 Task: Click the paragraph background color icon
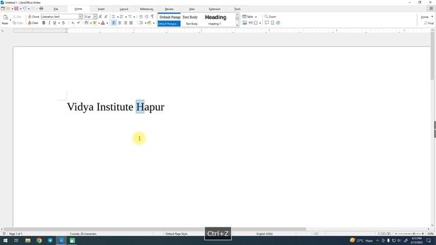pyautogui.click(x=149, y=23)
